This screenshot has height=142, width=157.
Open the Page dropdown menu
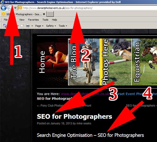(x=39, y=26)
